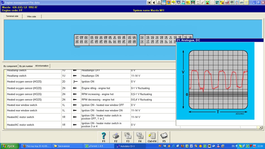Jump to first page with the skip-back arrow

tap(149, 2)
